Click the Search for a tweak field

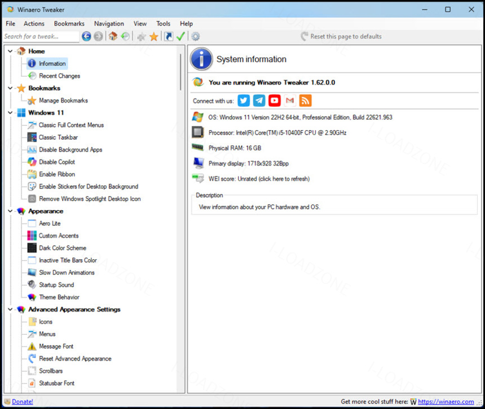[41, 37]
